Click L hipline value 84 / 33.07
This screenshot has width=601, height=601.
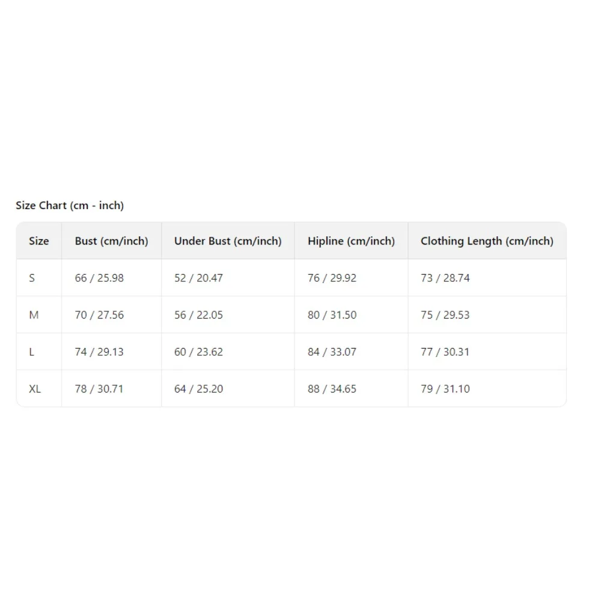332,352
